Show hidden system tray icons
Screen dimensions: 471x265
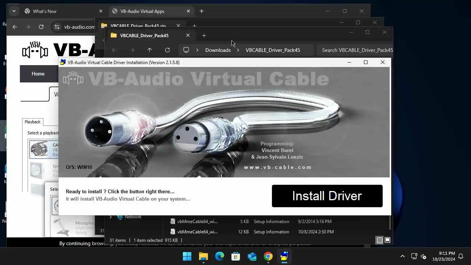coord(402,256)
